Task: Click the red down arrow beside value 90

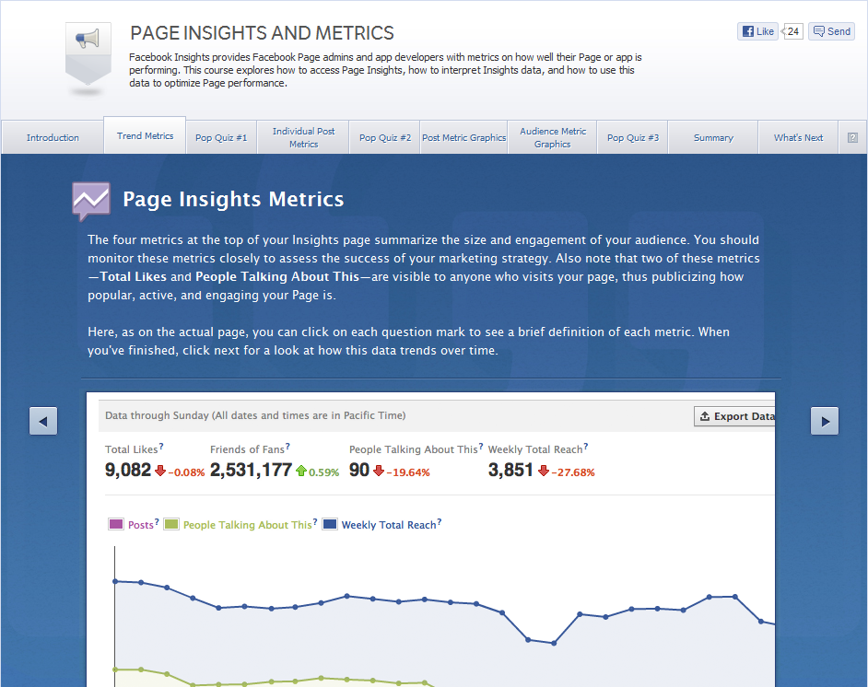Action: click(379, 471)
